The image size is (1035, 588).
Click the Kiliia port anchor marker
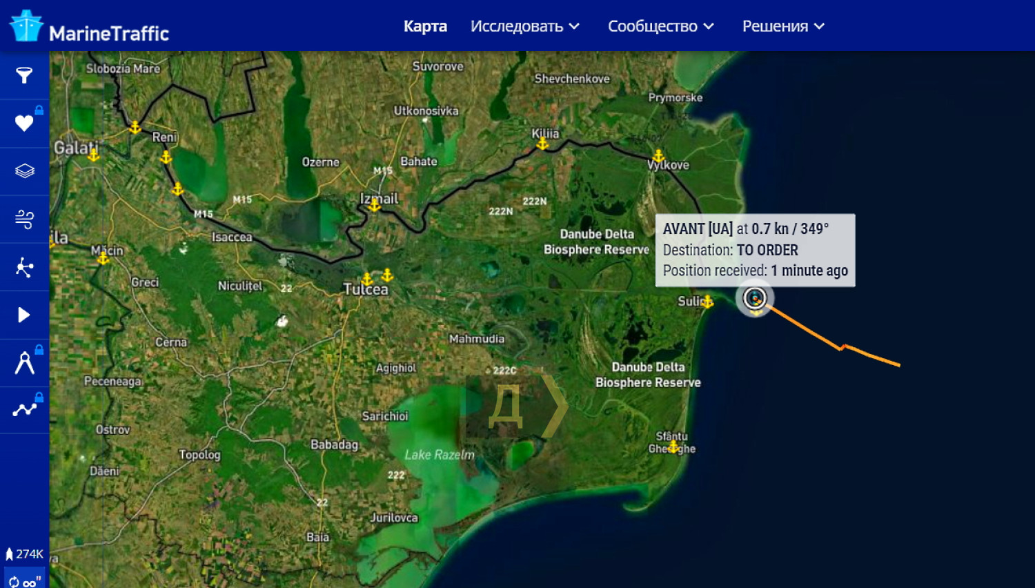[543, 144]
